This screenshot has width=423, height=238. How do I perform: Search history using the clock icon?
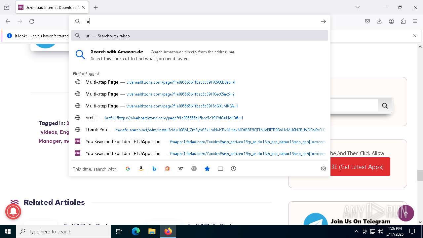(x=234, y=169)
